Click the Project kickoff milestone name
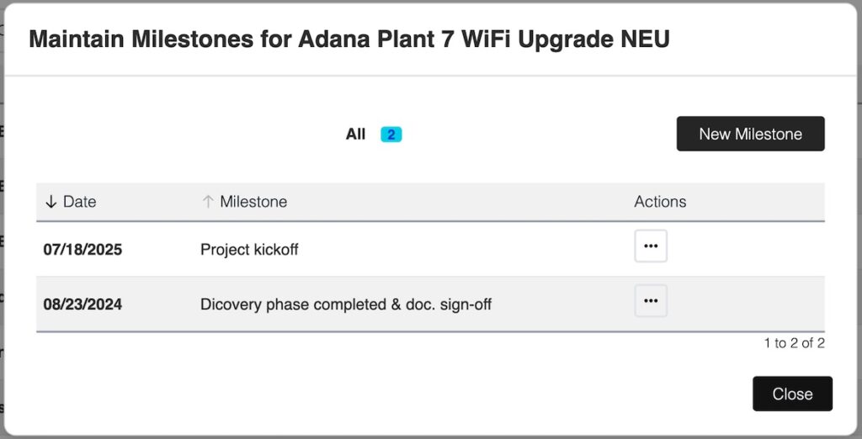Screen dimensions: 862x439 click(249, 250)
